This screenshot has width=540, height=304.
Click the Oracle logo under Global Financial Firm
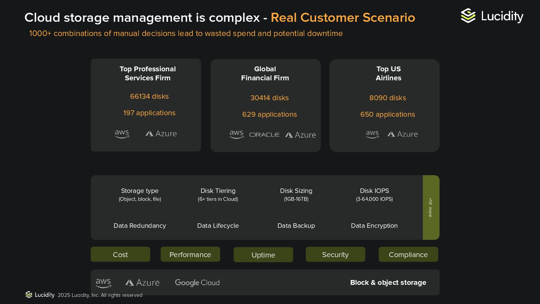pos(264,135)
